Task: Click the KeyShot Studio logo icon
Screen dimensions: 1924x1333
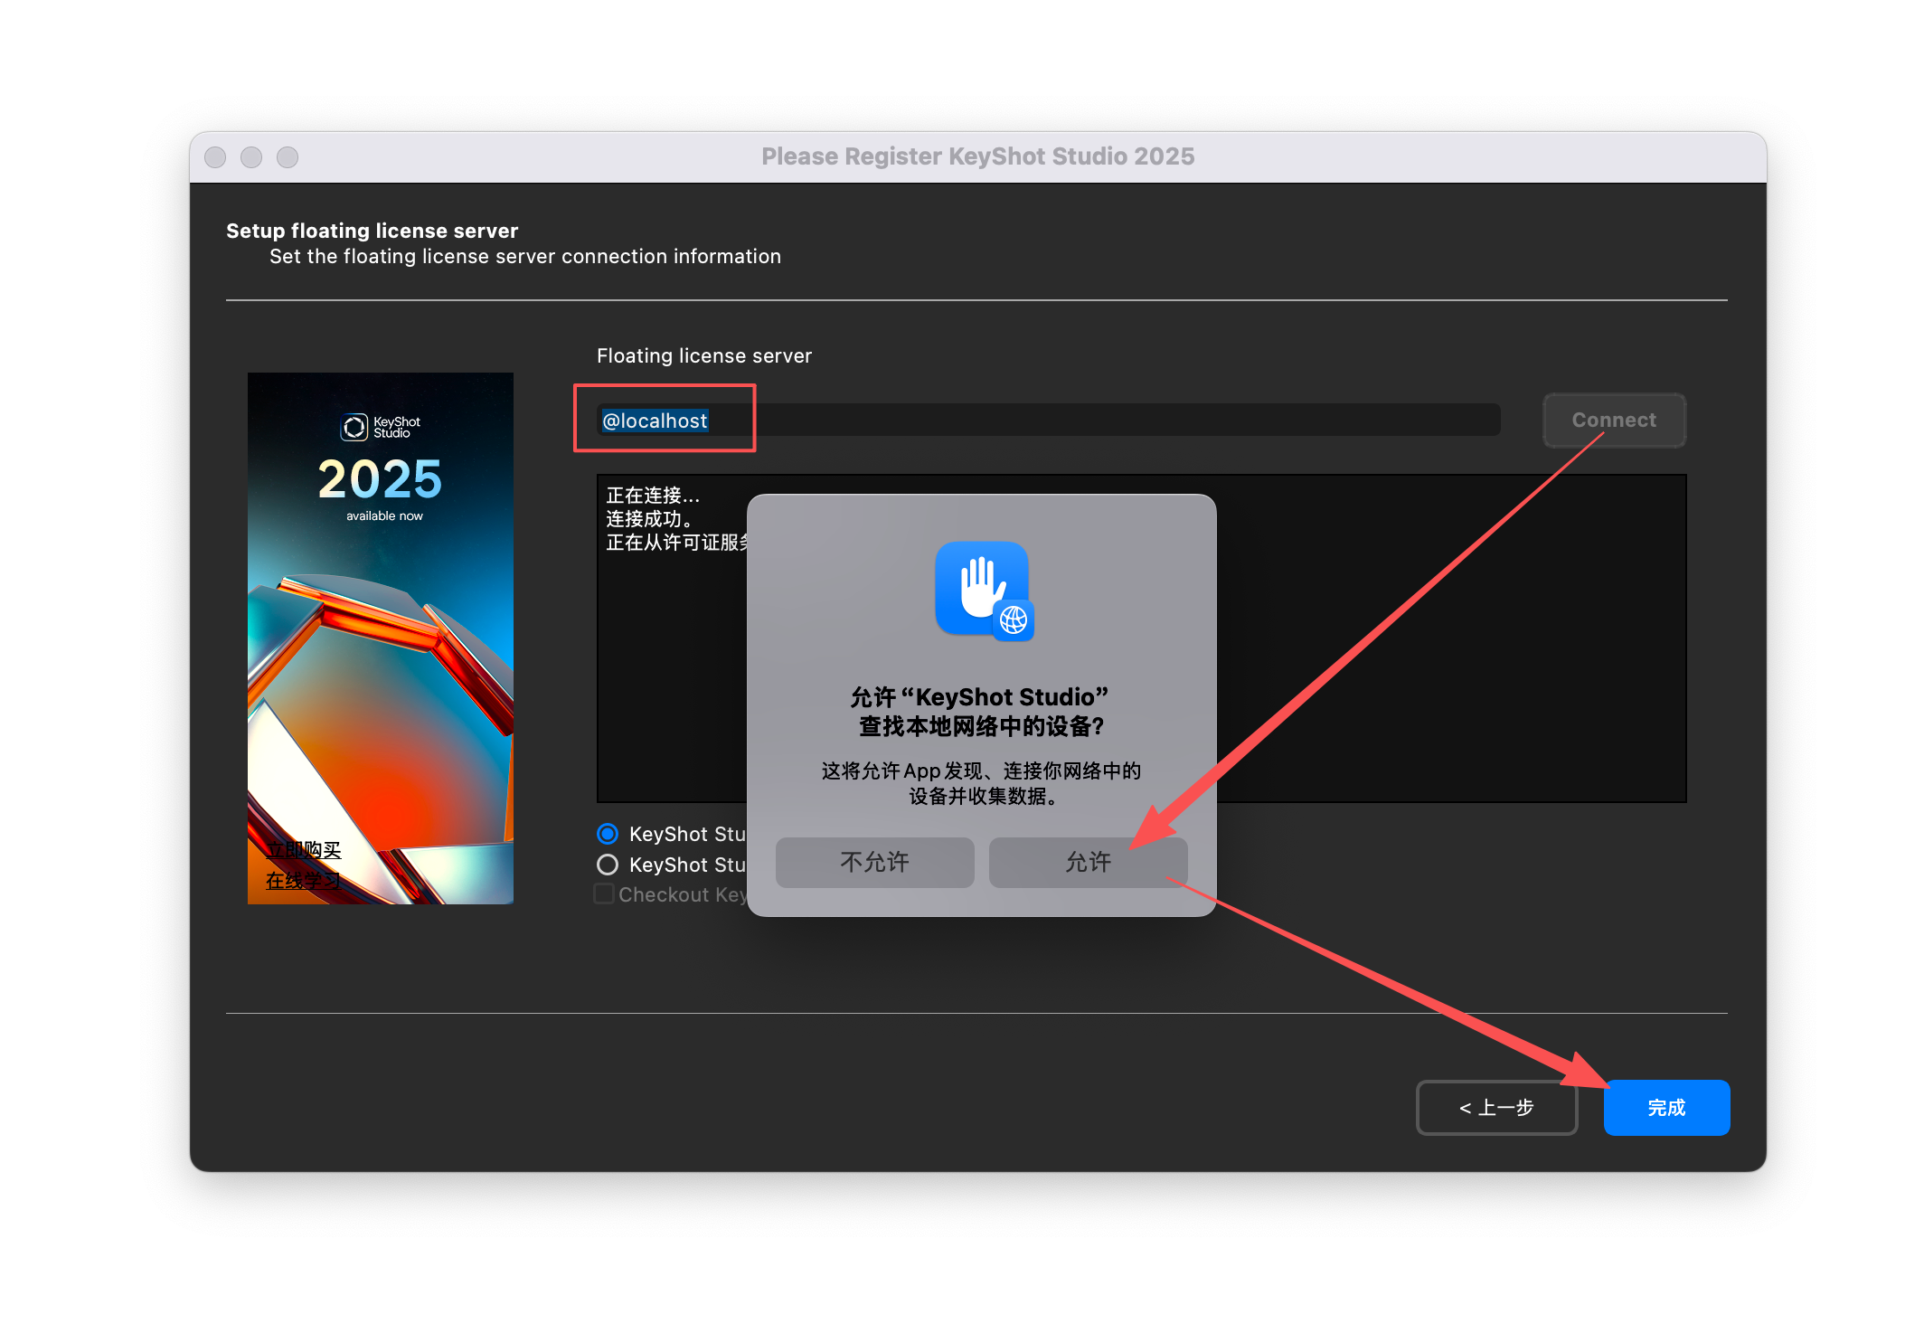Action: point(354,427)
